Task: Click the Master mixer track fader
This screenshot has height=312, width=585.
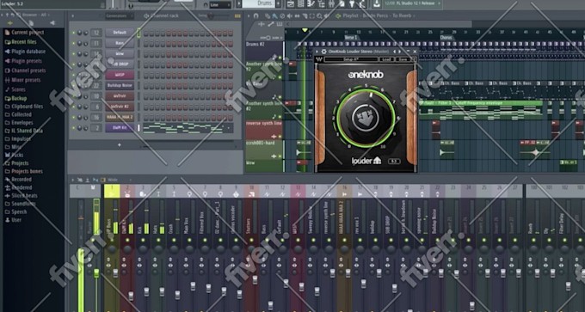Action: pos(96,273)
